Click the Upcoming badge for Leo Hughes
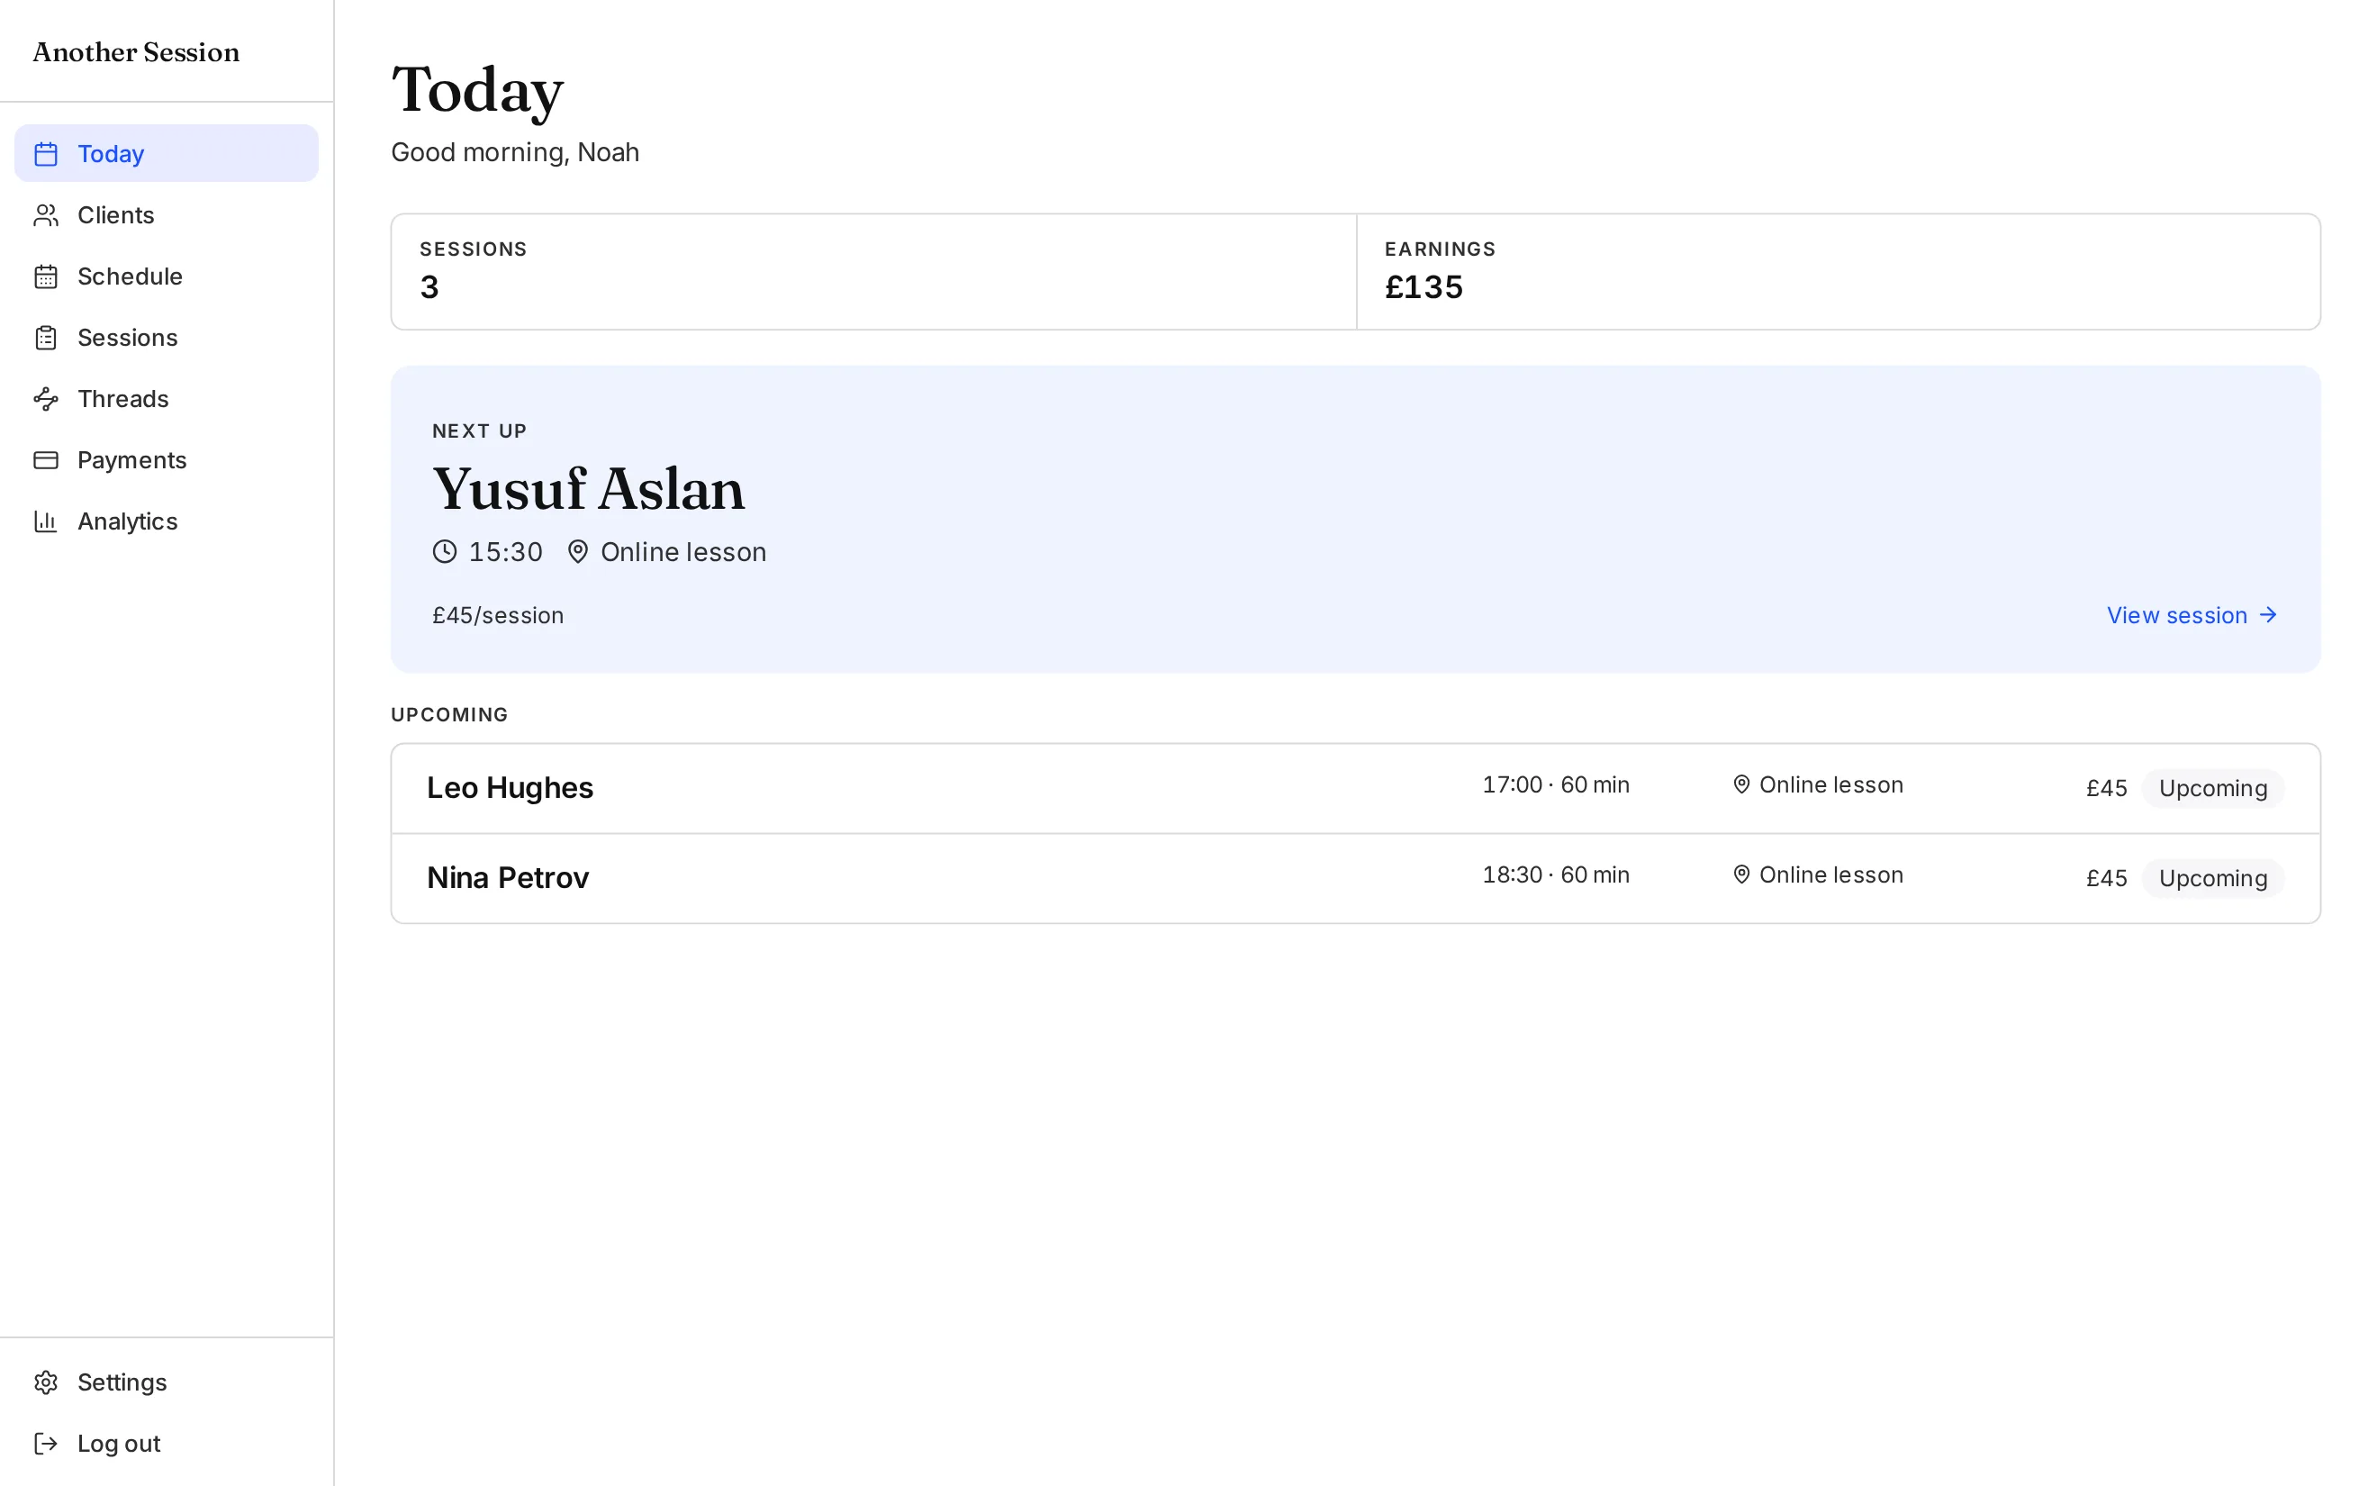The height and width of the screenshot is (1486, 2377). tap(2212, 788)
